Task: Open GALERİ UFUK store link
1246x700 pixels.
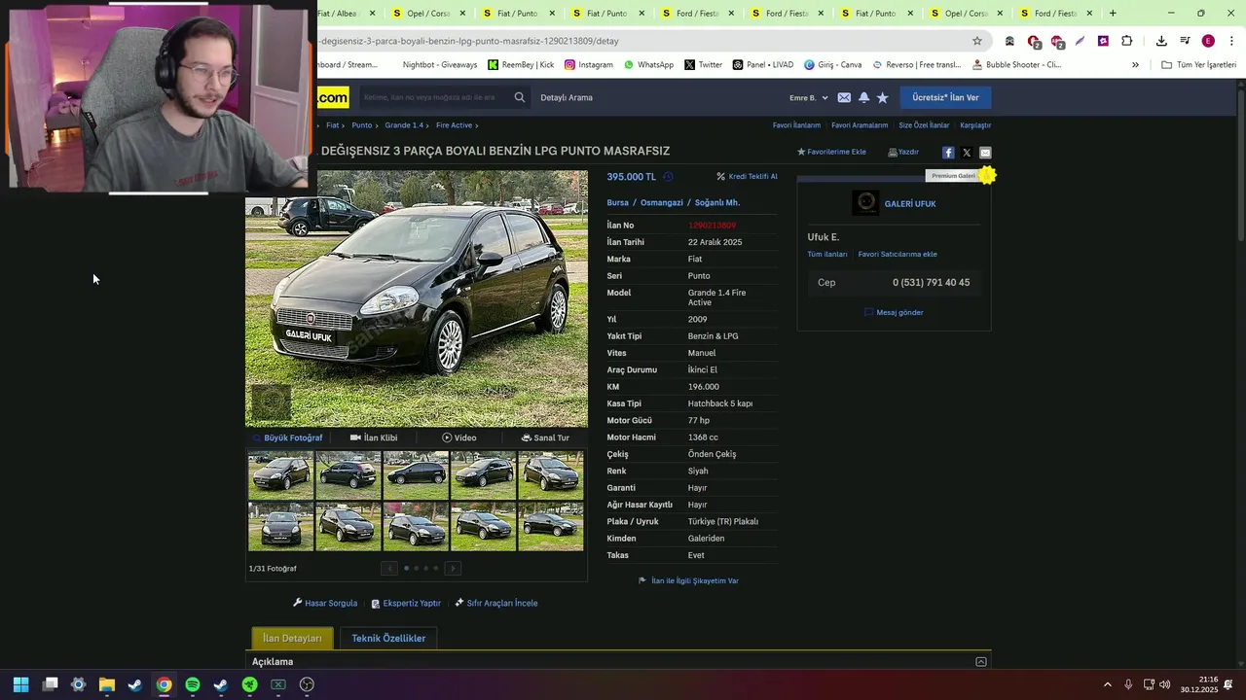Action: pos(910,204)
